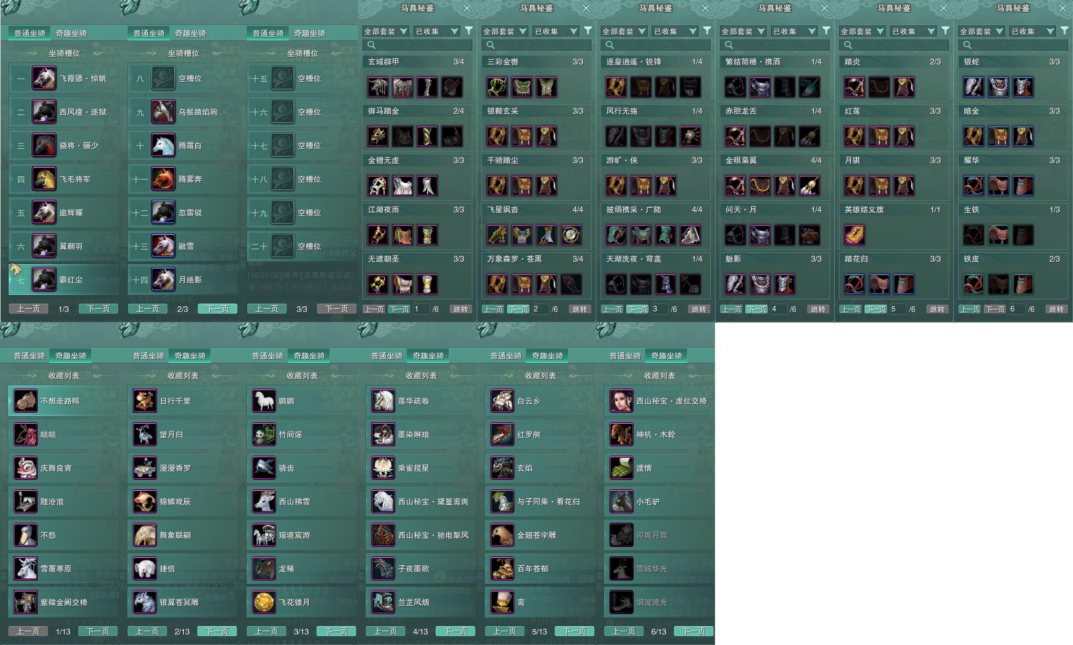Switch to 普通坐骑 tab in 2/3 panel
The height and width of the screenshot is (645, 1073).
tap(149, 33)
